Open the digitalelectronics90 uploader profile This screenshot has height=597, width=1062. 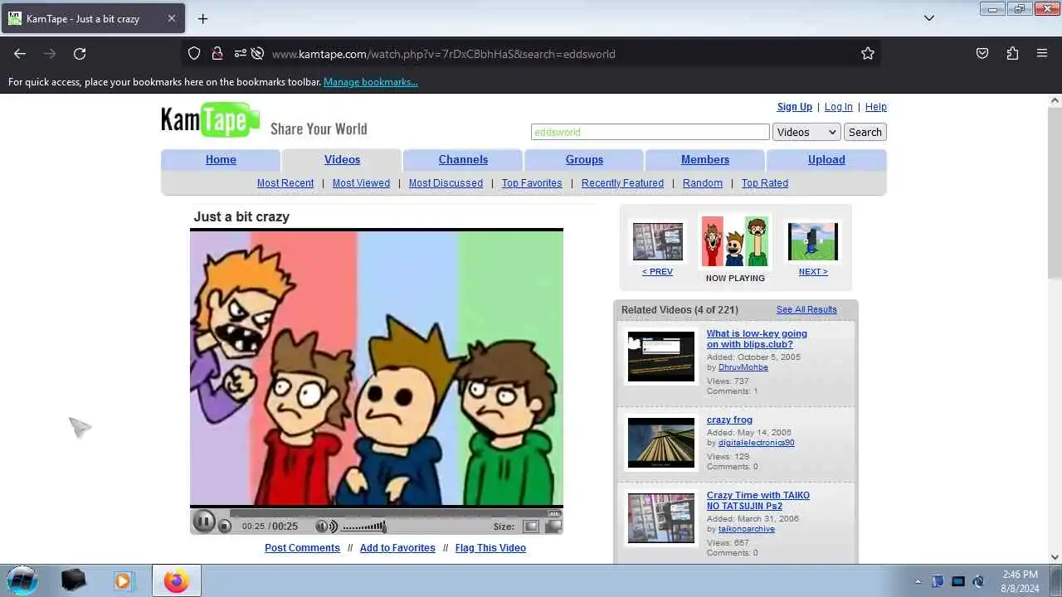click(x=757, y=443)
